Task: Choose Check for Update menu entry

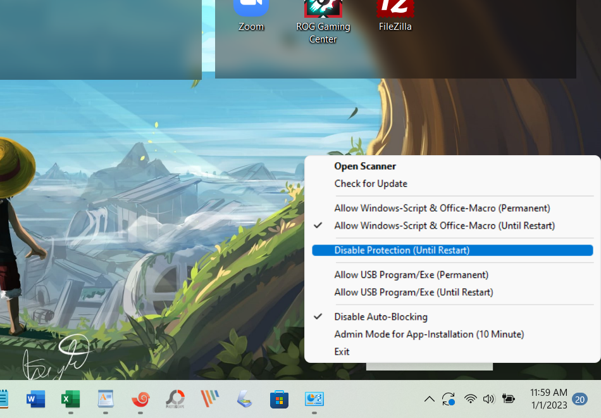Action: [x=453, y=184]
